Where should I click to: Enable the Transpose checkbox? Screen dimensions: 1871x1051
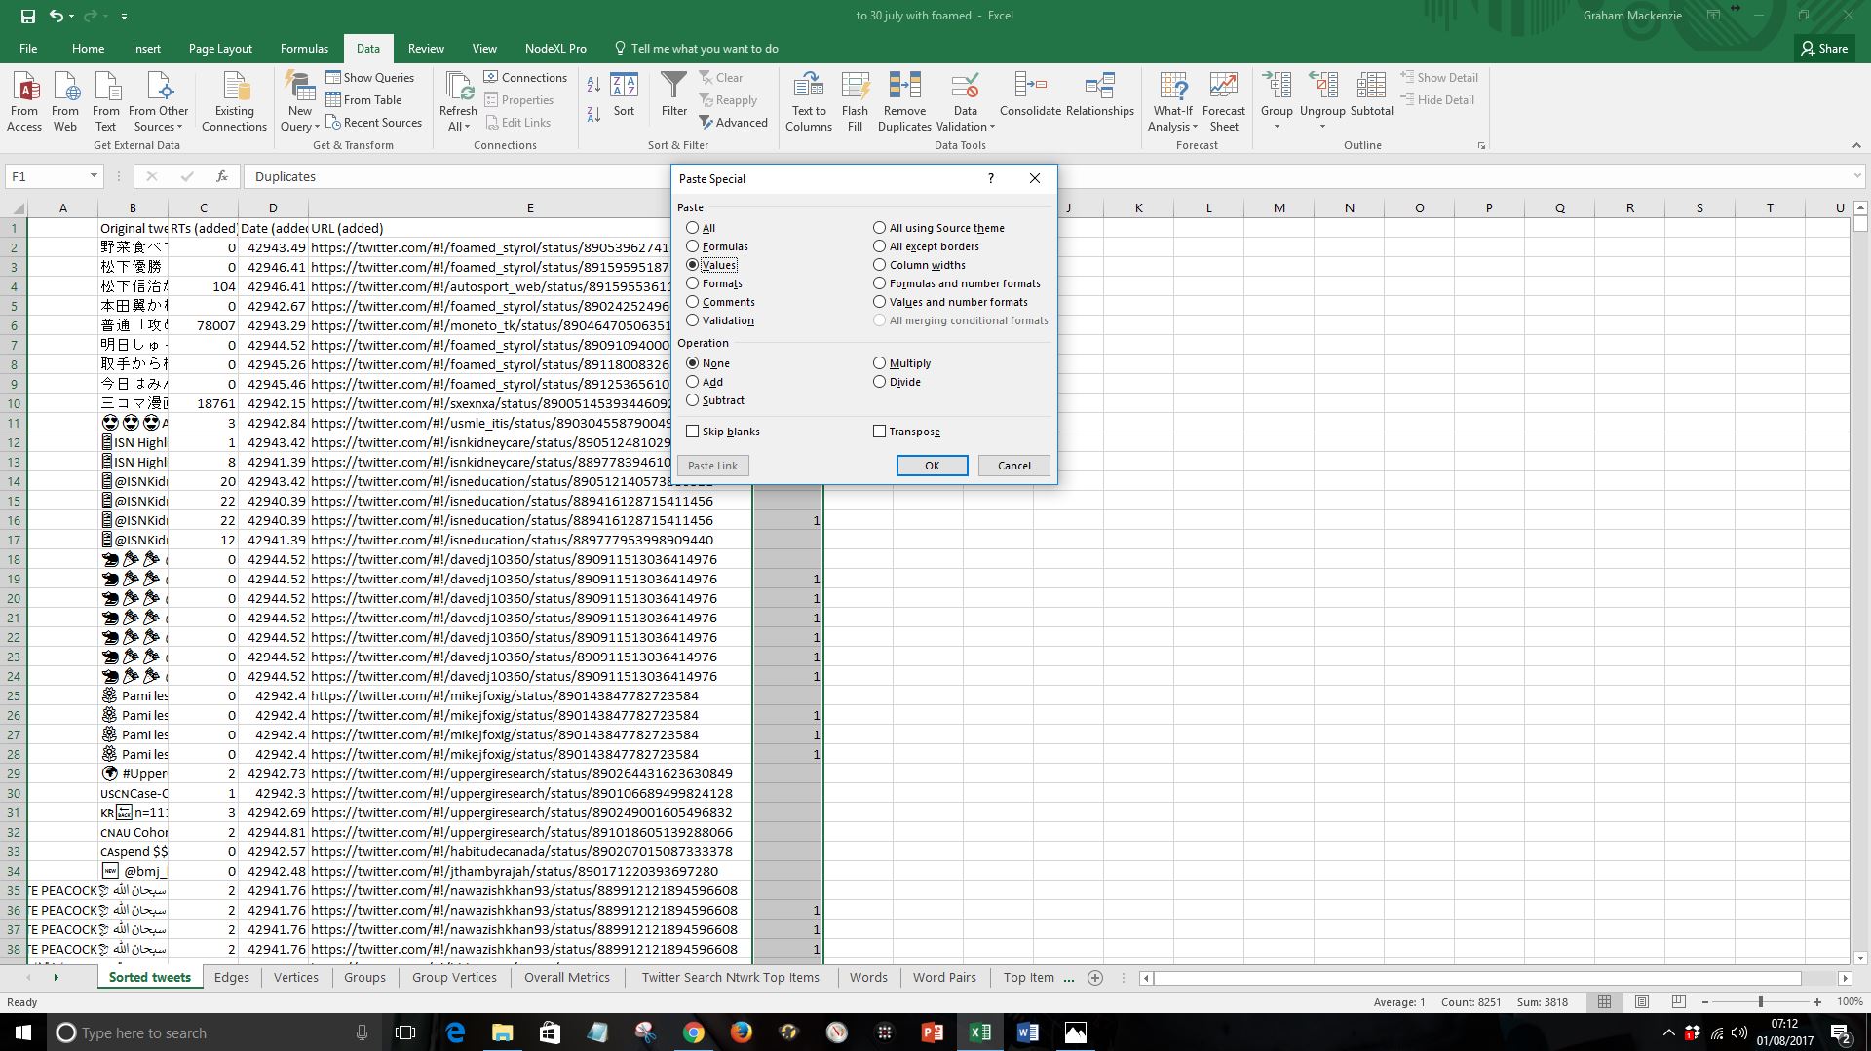tap(880, 432)
